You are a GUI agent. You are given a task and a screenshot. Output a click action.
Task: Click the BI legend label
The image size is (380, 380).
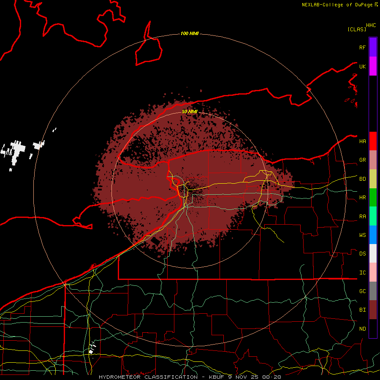pos(362,310)
